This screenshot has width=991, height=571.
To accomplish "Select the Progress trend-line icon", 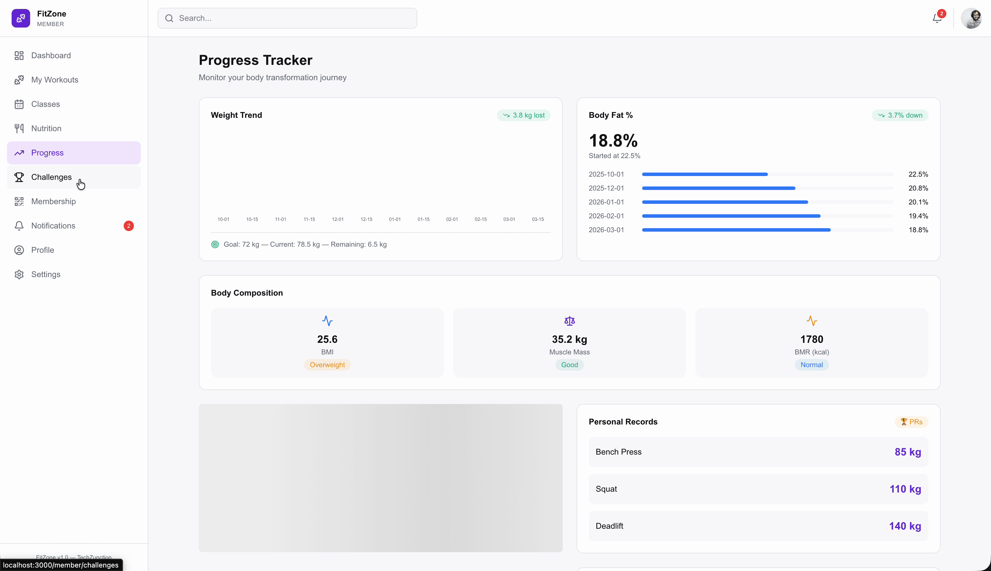I will click(19, 153).
